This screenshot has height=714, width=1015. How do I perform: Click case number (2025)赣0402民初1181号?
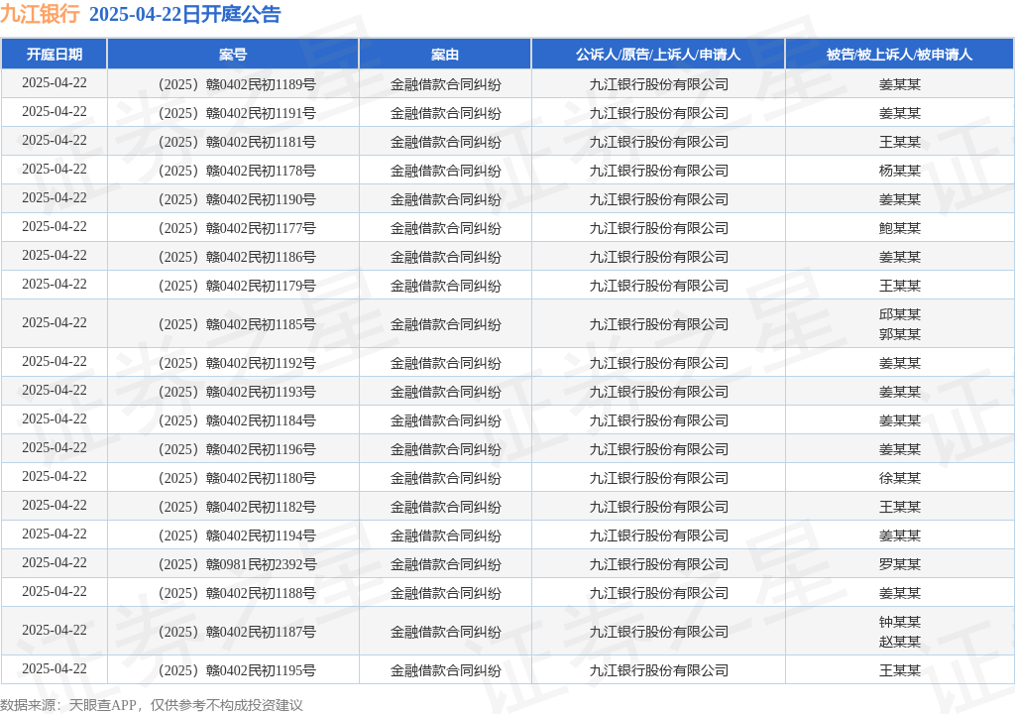pyautogui.click(x=237, y=142)
